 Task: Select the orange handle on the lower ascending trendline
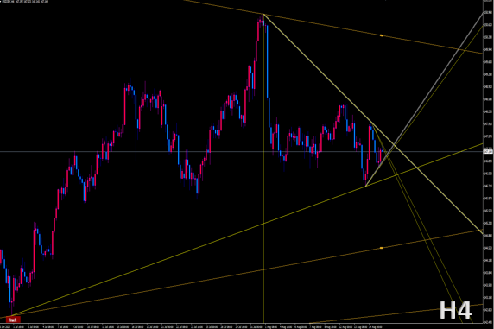pos(381,248)
